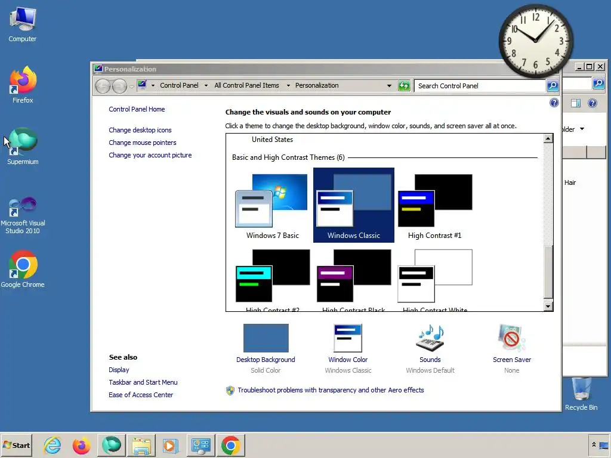611x458 pixels.
Task: Select the High Contrast Black theme
Action: (354, 280)
